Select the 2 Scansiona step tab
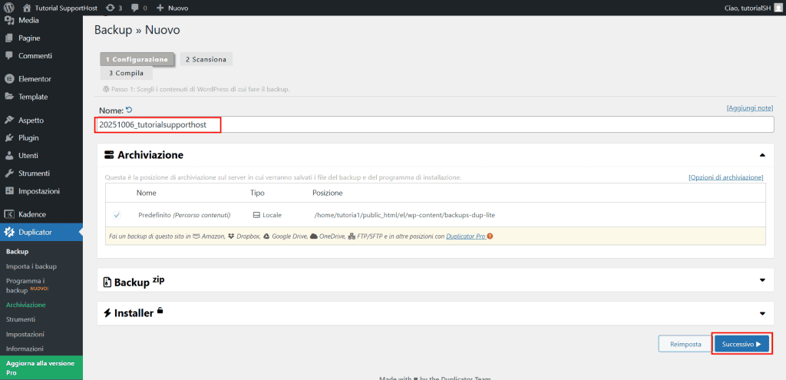The height and width of the screenshot is (380, 786). 206,59
